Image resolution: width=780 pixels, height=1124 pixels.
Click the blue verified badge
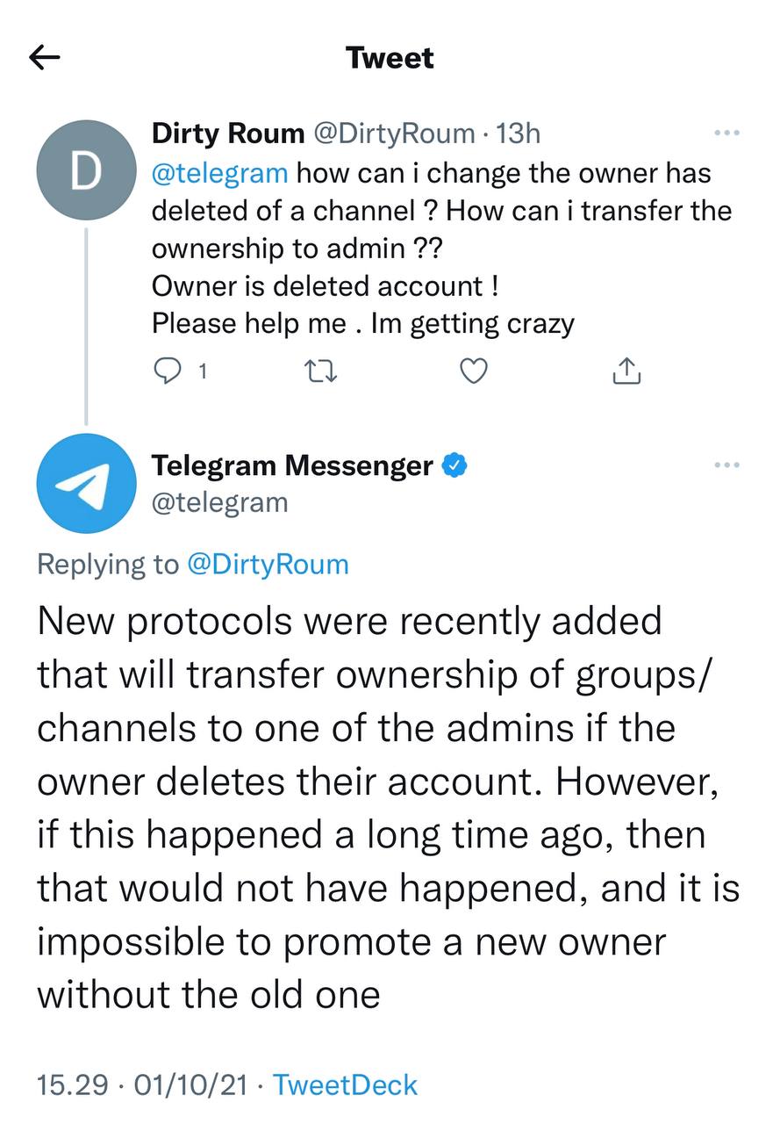tap(454, 465)
